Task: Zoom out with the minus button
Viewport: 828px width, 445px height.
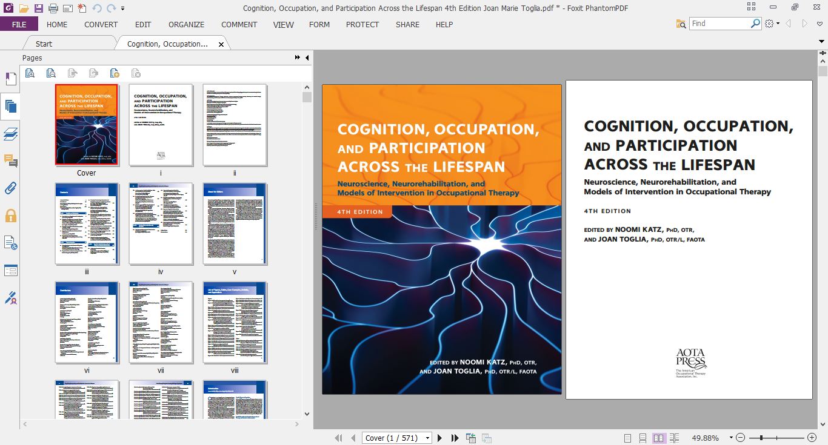Action: [x=740, y=438]
